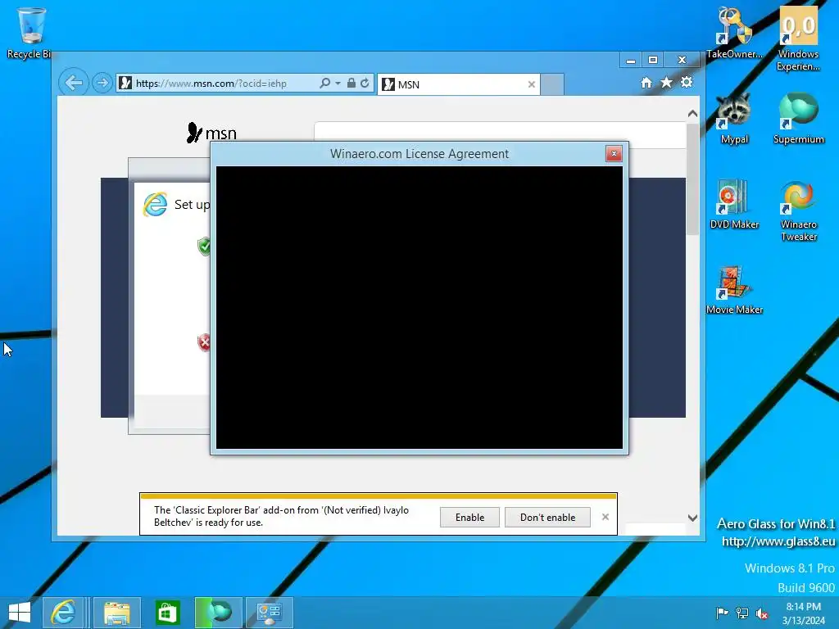The height and width of the screenshot is (629, 839).
Task: Click the msn logo on the page
Action: (x=211, y=133)
